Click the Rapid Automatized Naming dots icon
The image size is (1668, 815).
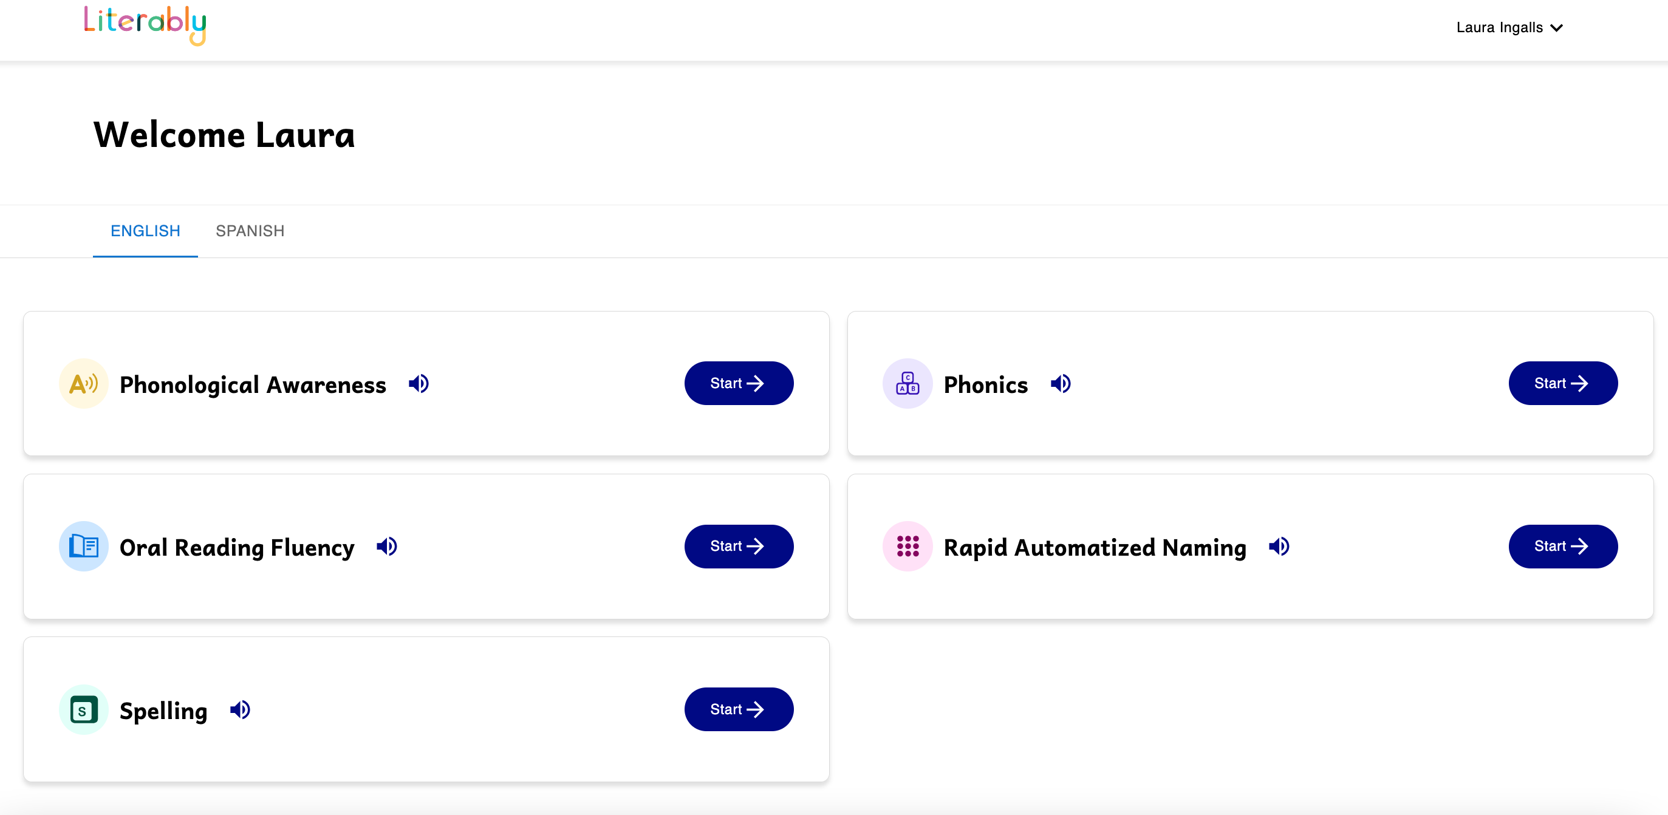(x=907, y=547)
